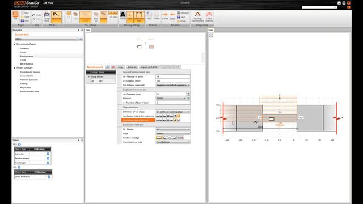Open Check in navigator tree
The height and width of the screenshot is (204, 363).
[23, 60]
